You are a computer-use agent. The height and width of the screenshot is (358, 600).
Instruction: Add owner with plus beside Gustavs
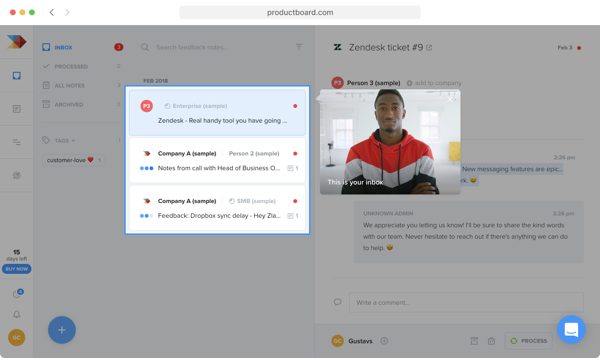pos(384,341)
